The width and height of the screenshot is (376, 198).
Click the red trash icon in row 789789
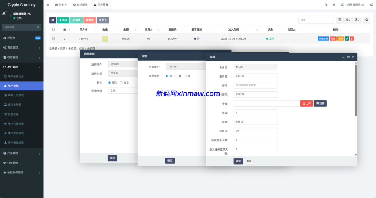352,39
